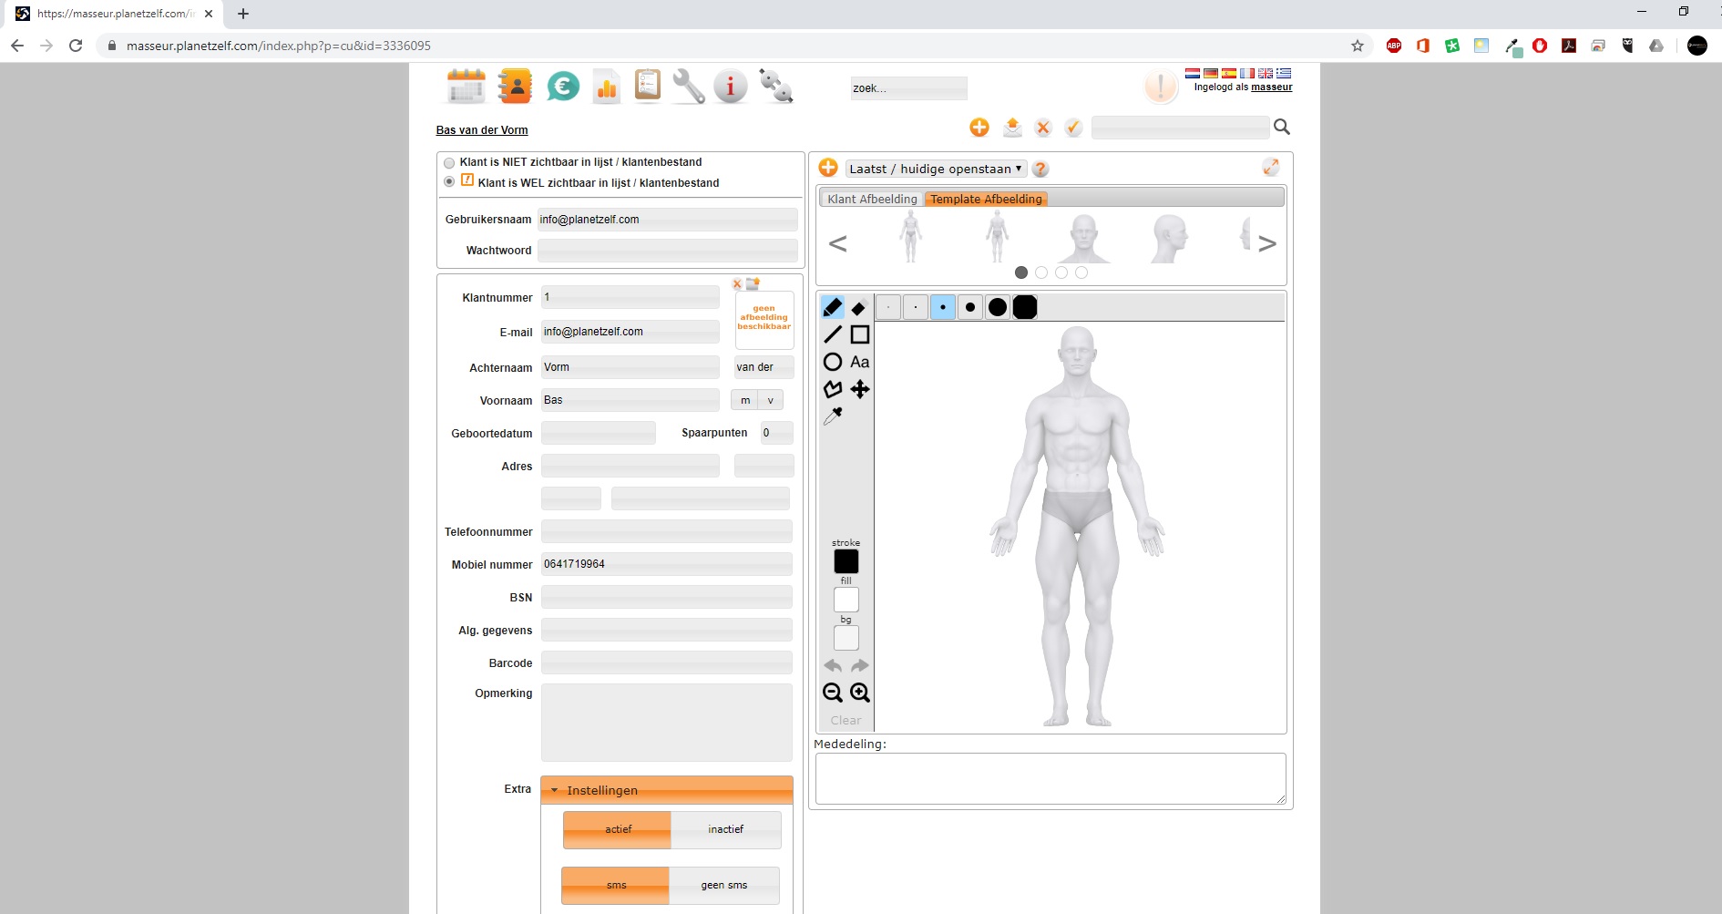This screenshot has width=1722, height=914.
Task: Open 'Laatst / huidige openstaan' dropdown
Action: pyautogui.click(x=935, y=169)
